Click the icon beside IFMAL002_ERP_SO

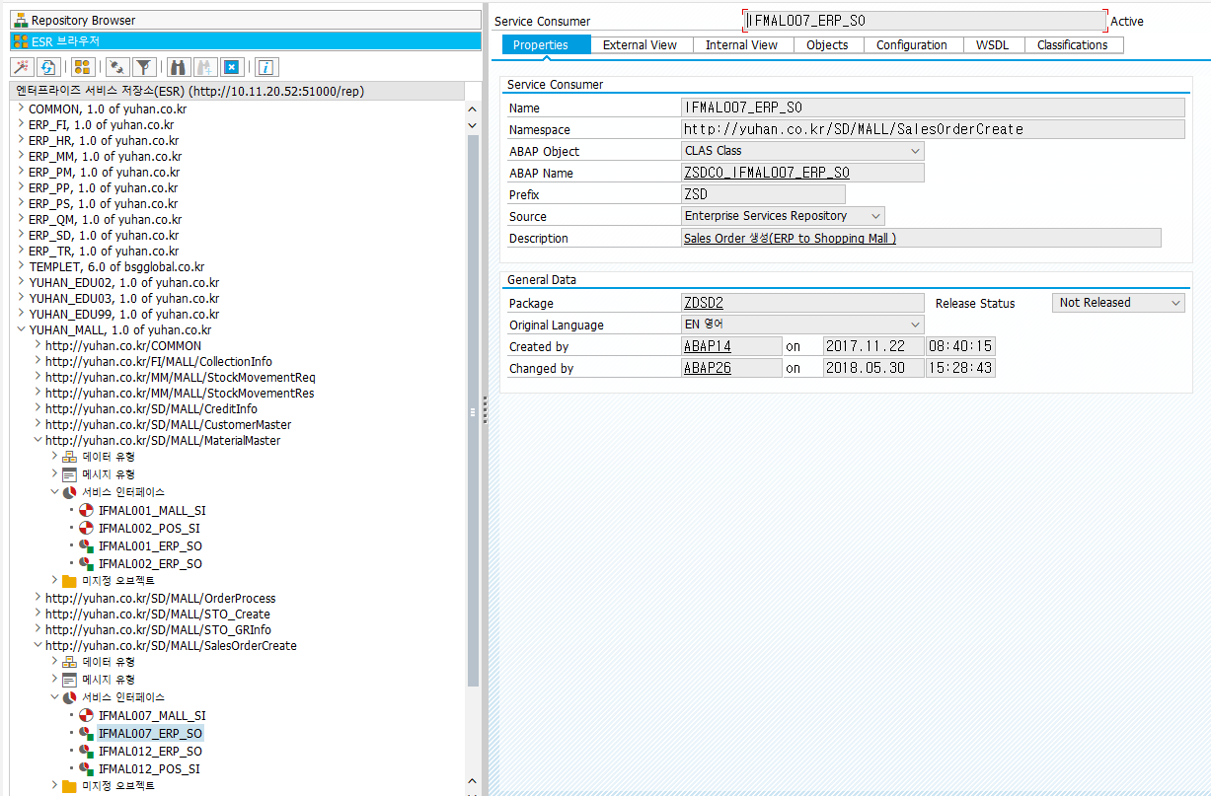click(86, 563)
